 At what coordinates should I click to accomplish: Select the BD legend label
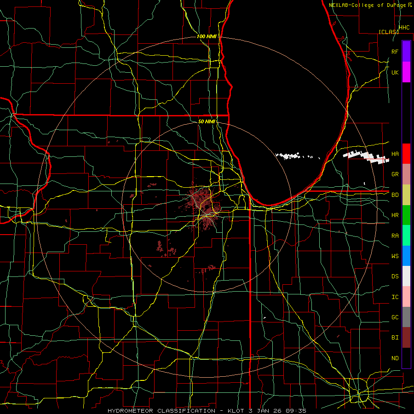tap(395, 195)
